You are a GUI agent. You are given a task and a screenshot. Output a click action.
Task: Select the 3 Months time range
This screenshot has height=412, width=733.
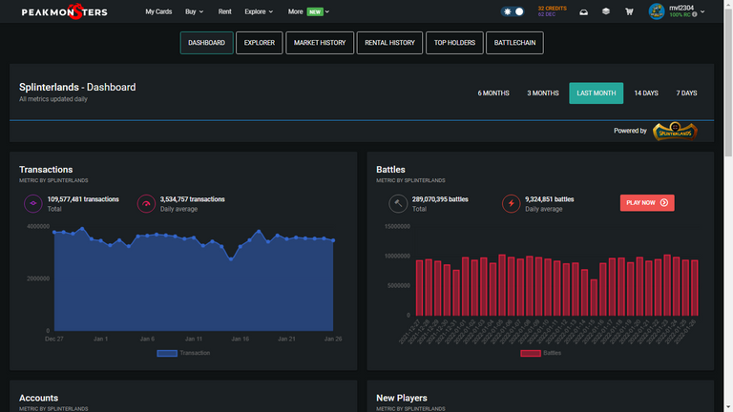tap(543, 93)
